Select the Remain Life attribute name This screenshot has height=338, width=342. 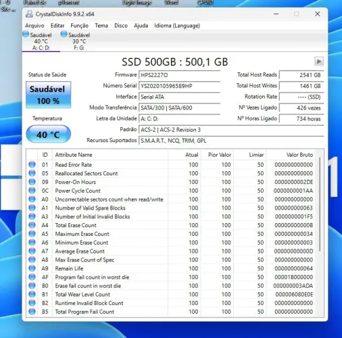pyautogui.click(x=69, y=268)
